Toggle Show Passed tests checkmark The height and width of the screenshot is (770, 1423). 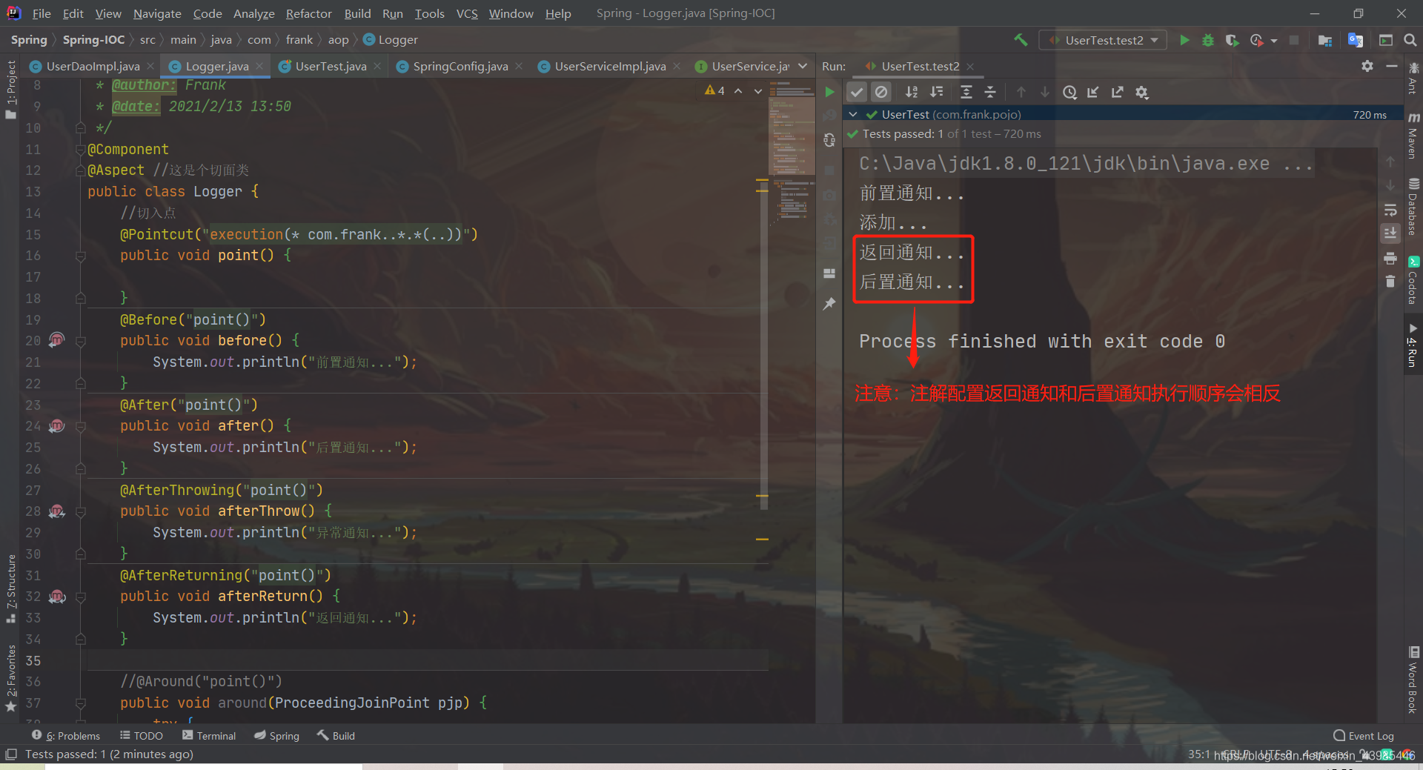click(857, 92)
